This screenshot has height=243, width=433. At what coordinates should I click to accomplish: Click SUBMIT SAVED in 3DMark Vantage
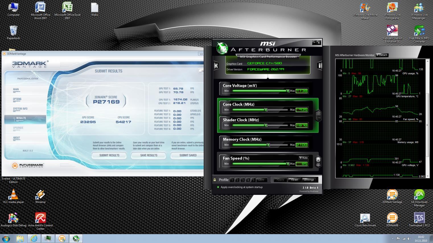pos(187,155)
